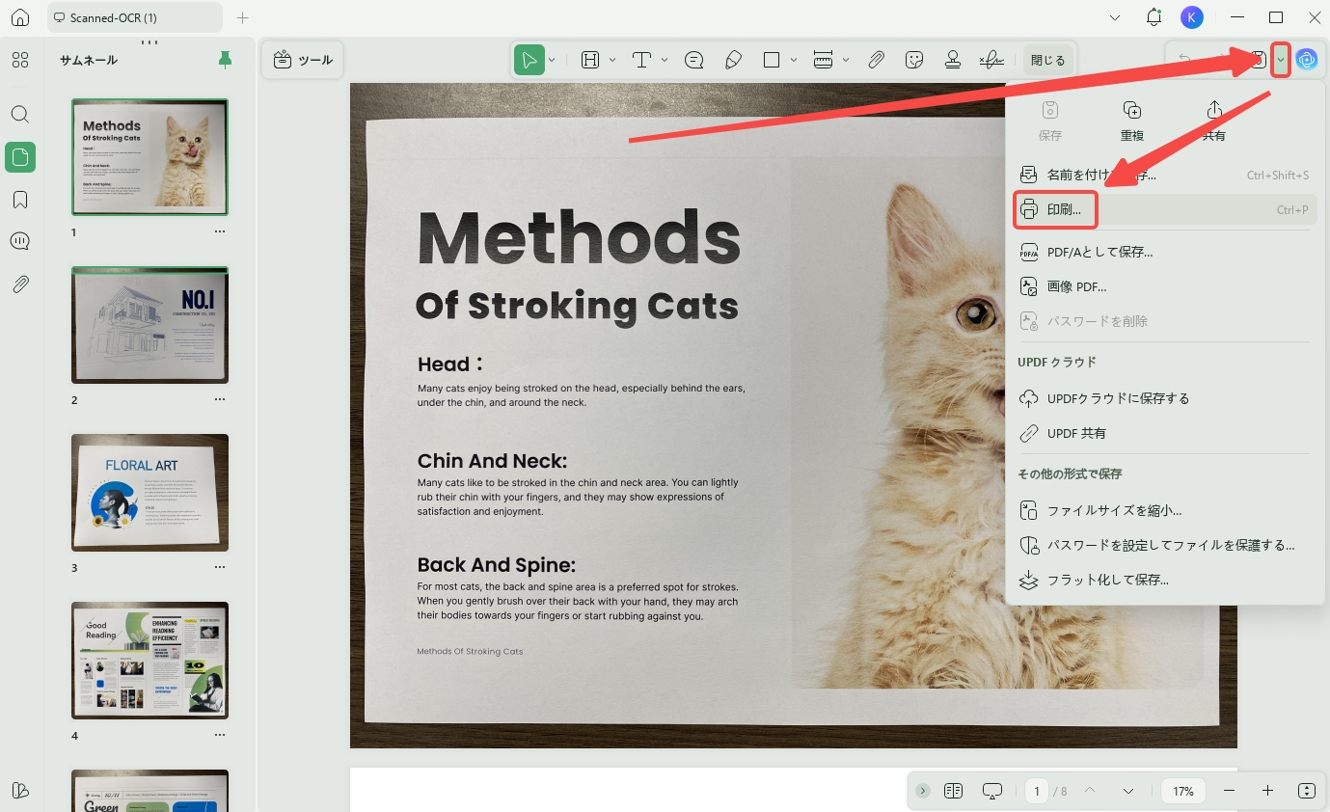Choose 共有 at the top of the save menu

(1214, 121)
